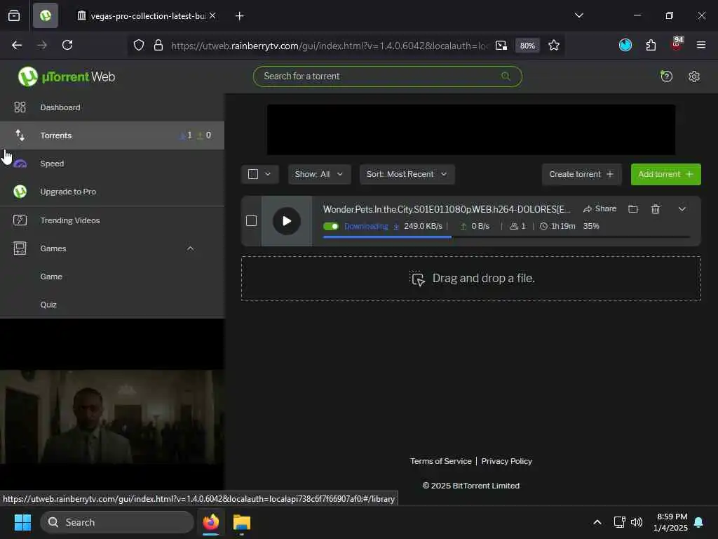The height and width of the screenshot is (539, 718).
Task: Bookmark this page with star icon
Action: (x=554, y=46)
